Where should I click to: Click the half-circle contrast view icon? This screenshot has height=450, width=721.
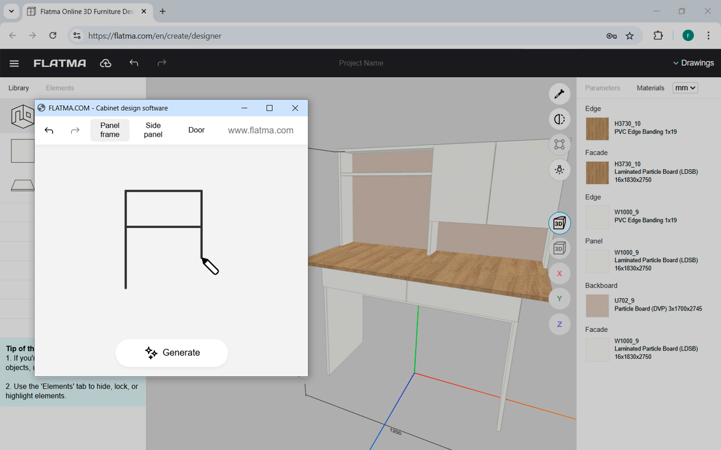tap(559, 119)
